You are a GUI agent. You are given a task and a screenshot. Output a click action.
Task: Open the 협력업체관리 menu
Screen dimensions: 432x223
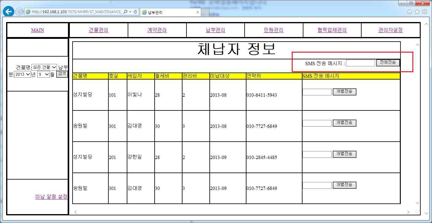(332, 30)
